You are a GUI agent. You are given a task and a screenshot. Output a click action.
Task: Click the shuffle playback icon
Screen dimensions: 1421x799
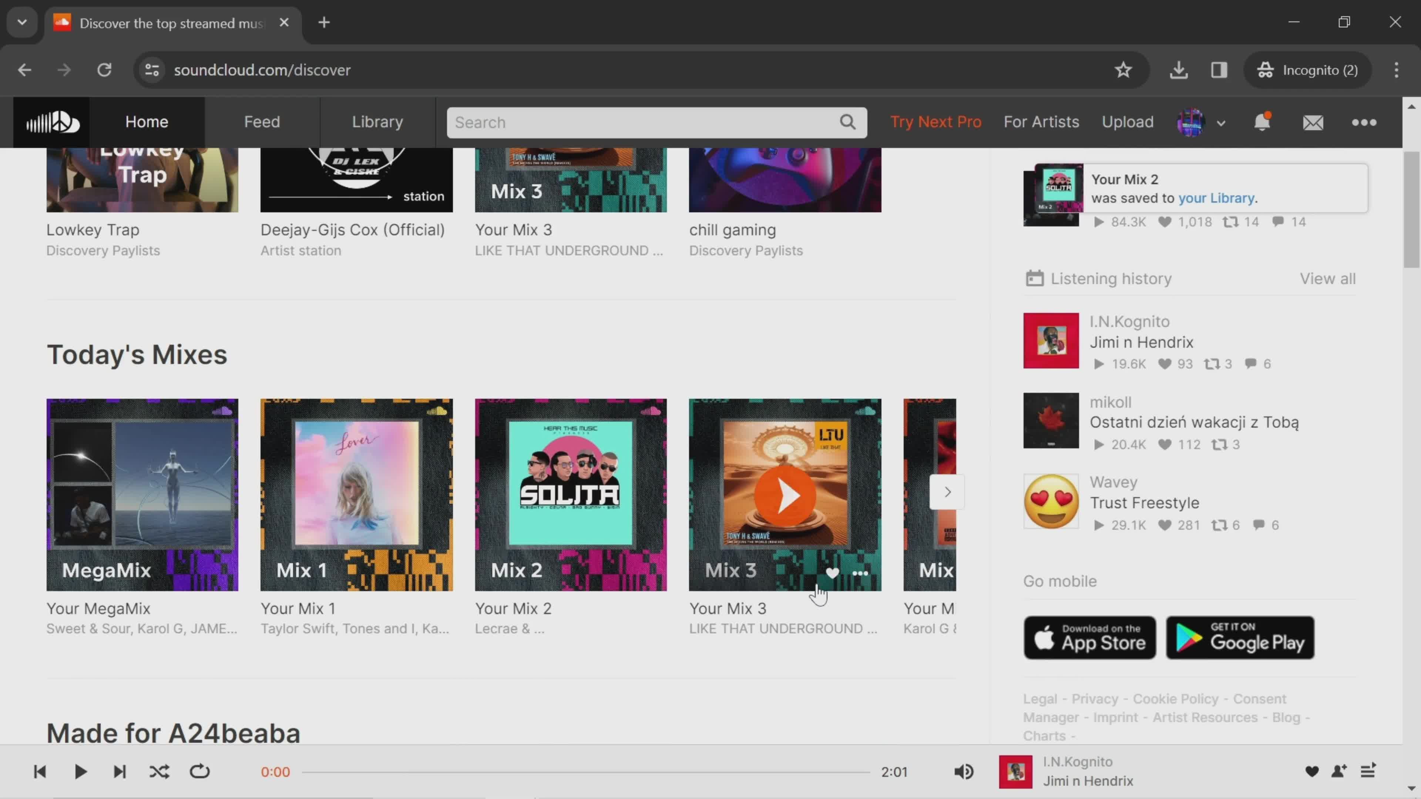point(159,772)
